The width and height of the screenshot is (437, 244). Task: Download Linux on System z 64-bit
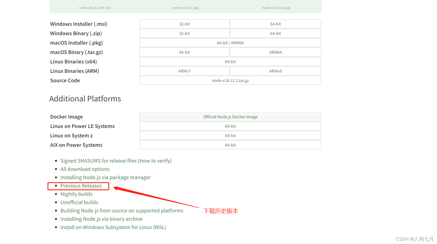(230, 136)
